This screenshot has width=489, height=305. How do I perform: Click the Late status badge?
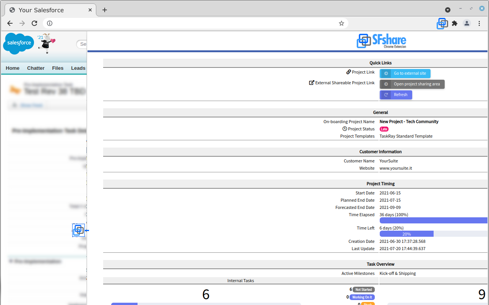(384, 129)
